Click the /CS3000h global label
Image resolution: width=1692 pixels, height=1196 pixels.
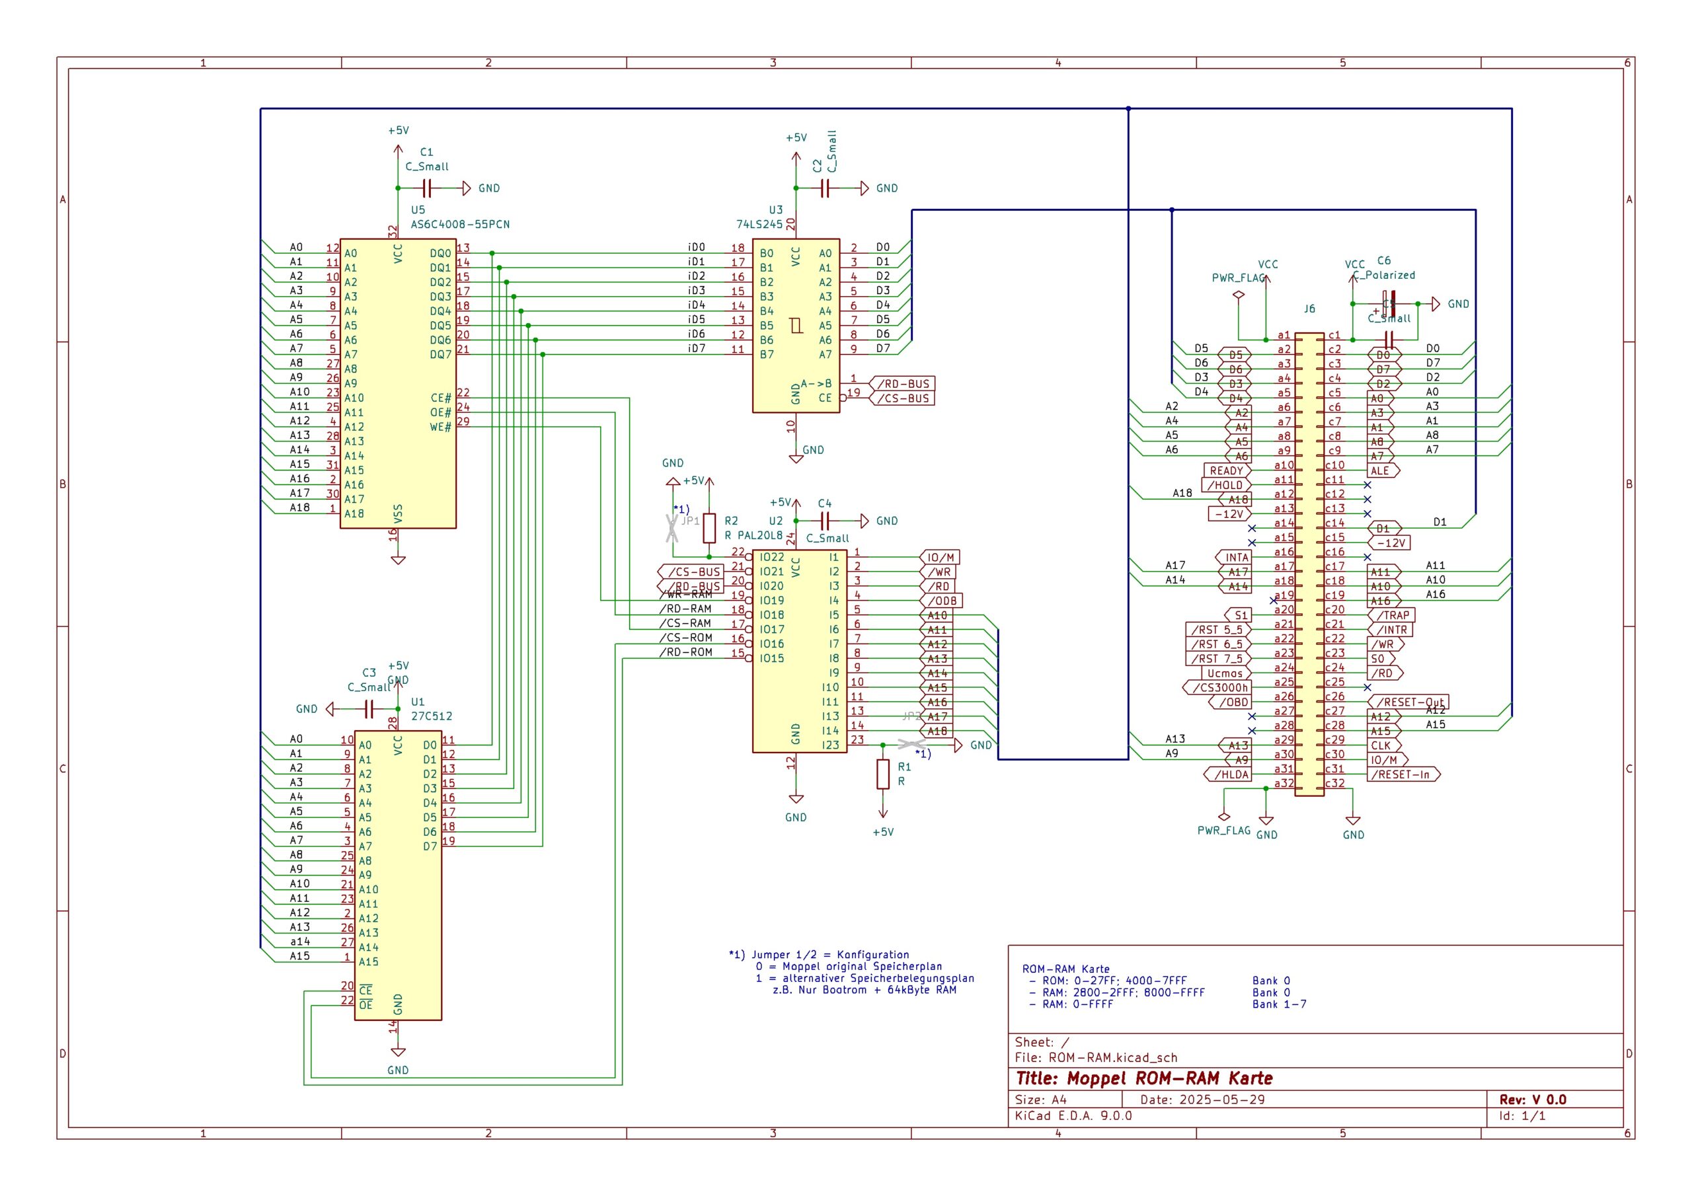[x=1218, y=687]
